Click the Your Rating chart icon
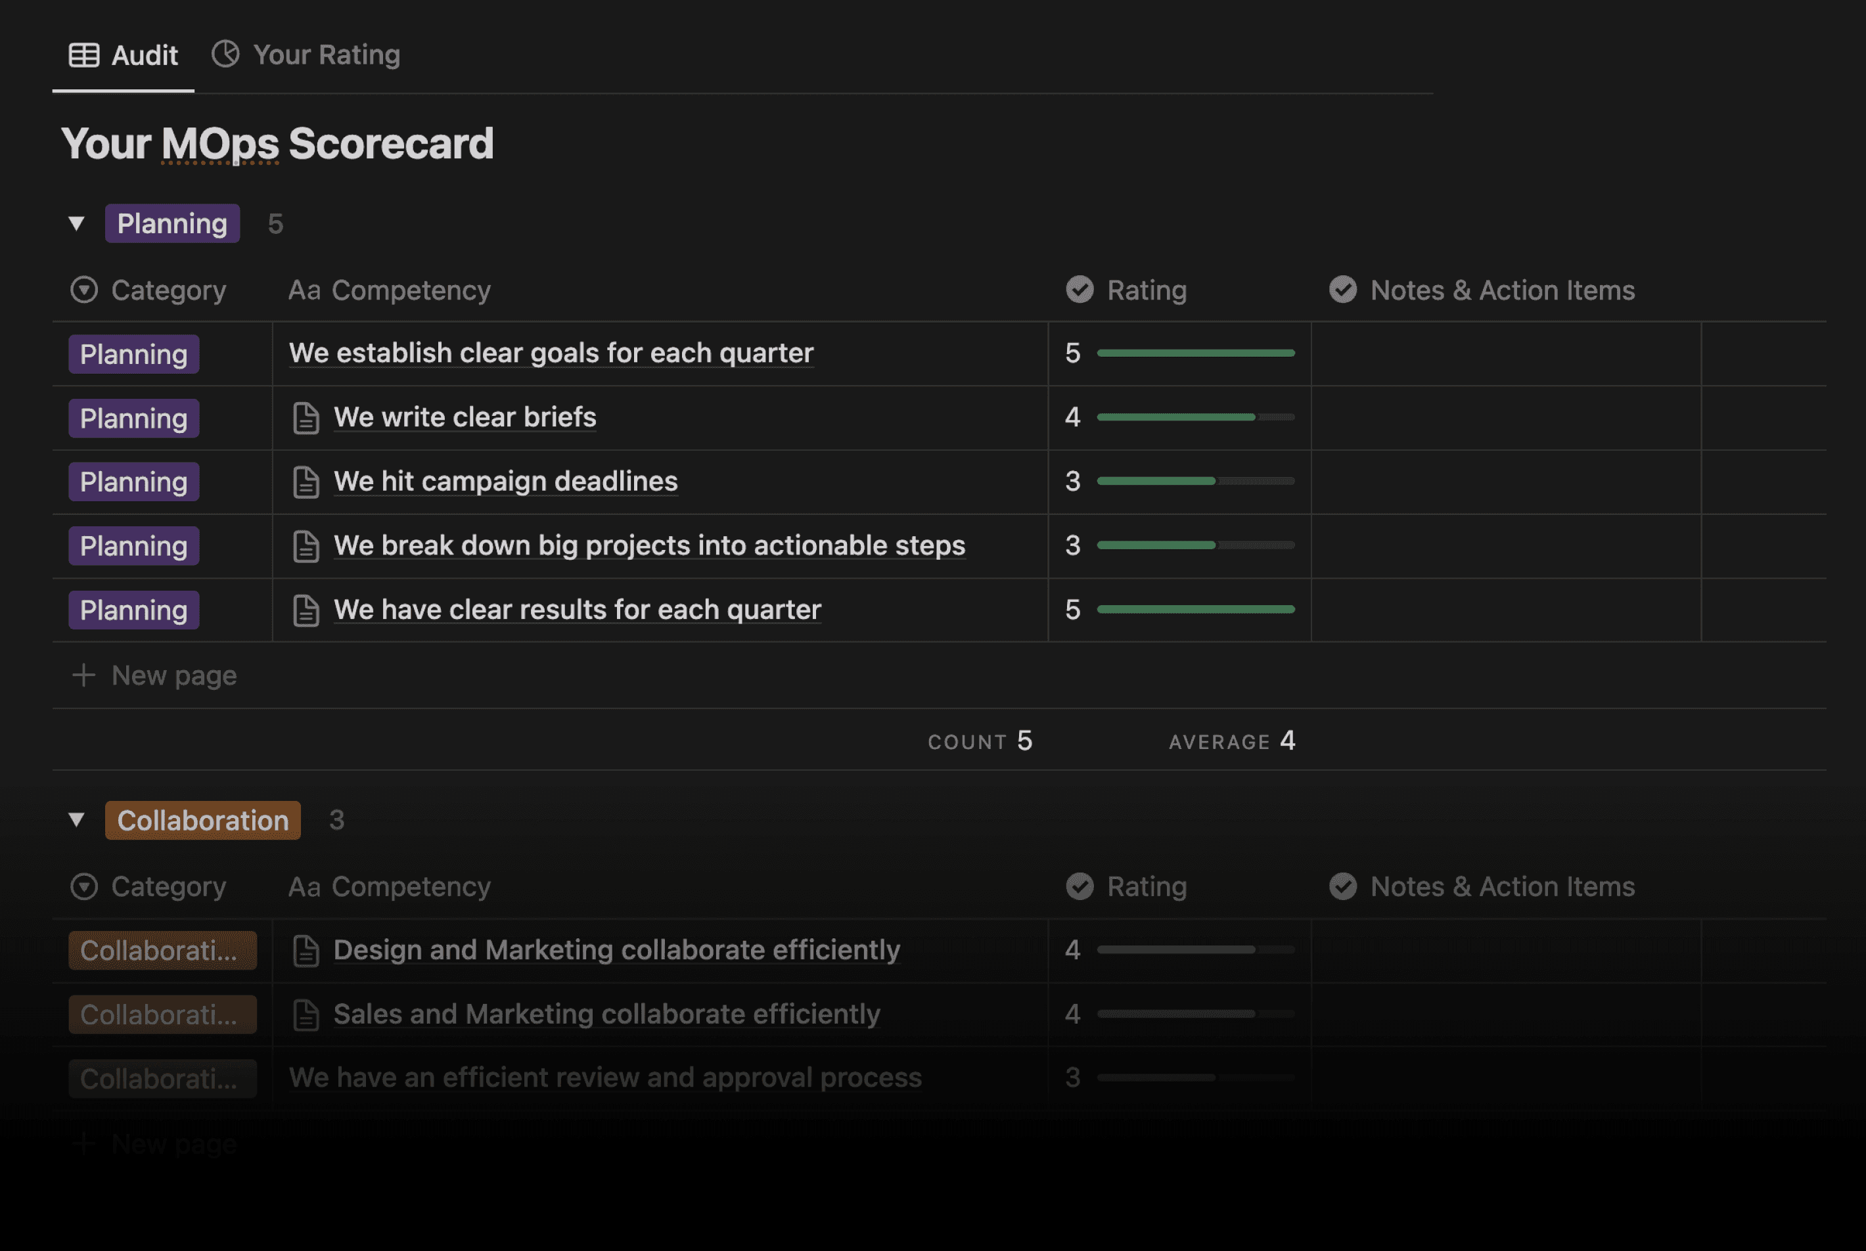The image size is (1866, 1251). [x=226, y=55]
